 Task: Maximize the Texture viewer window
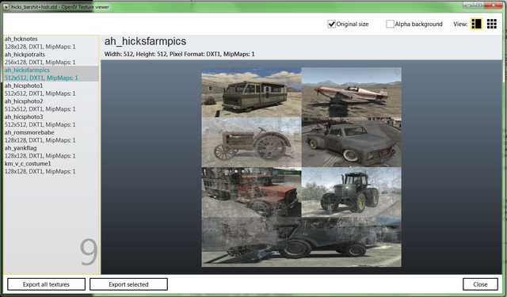[x=478, y=6]
